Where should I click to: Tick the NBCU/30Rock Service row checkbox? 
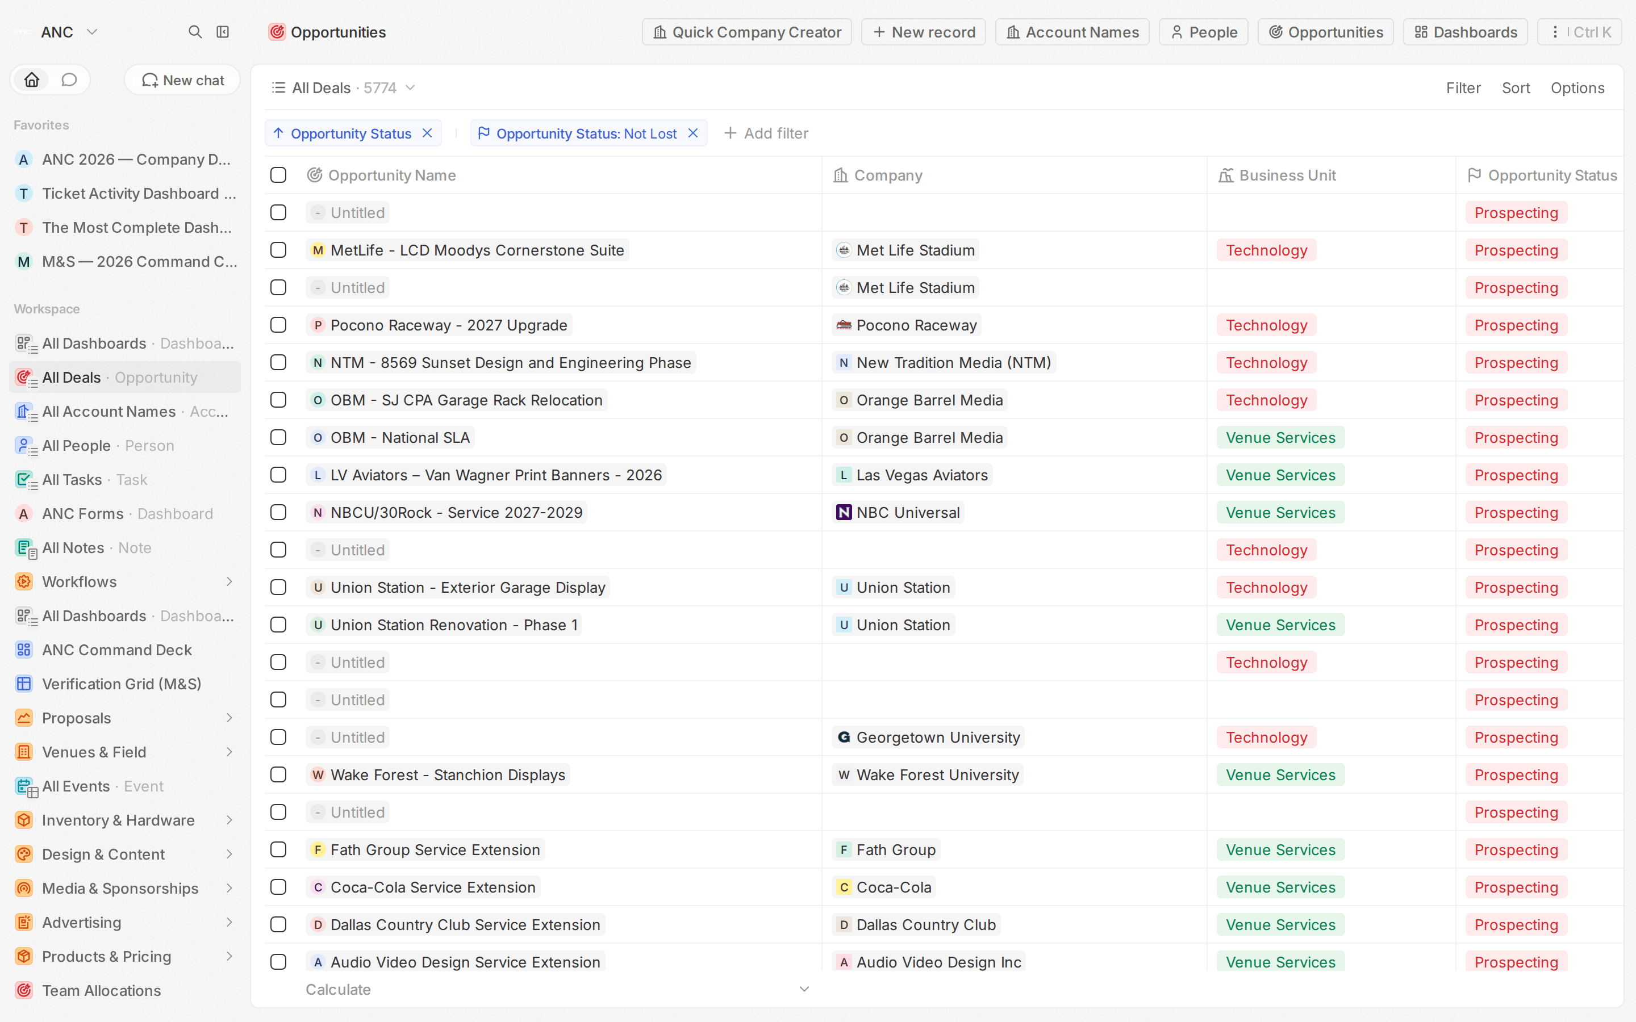click(278, 512)
